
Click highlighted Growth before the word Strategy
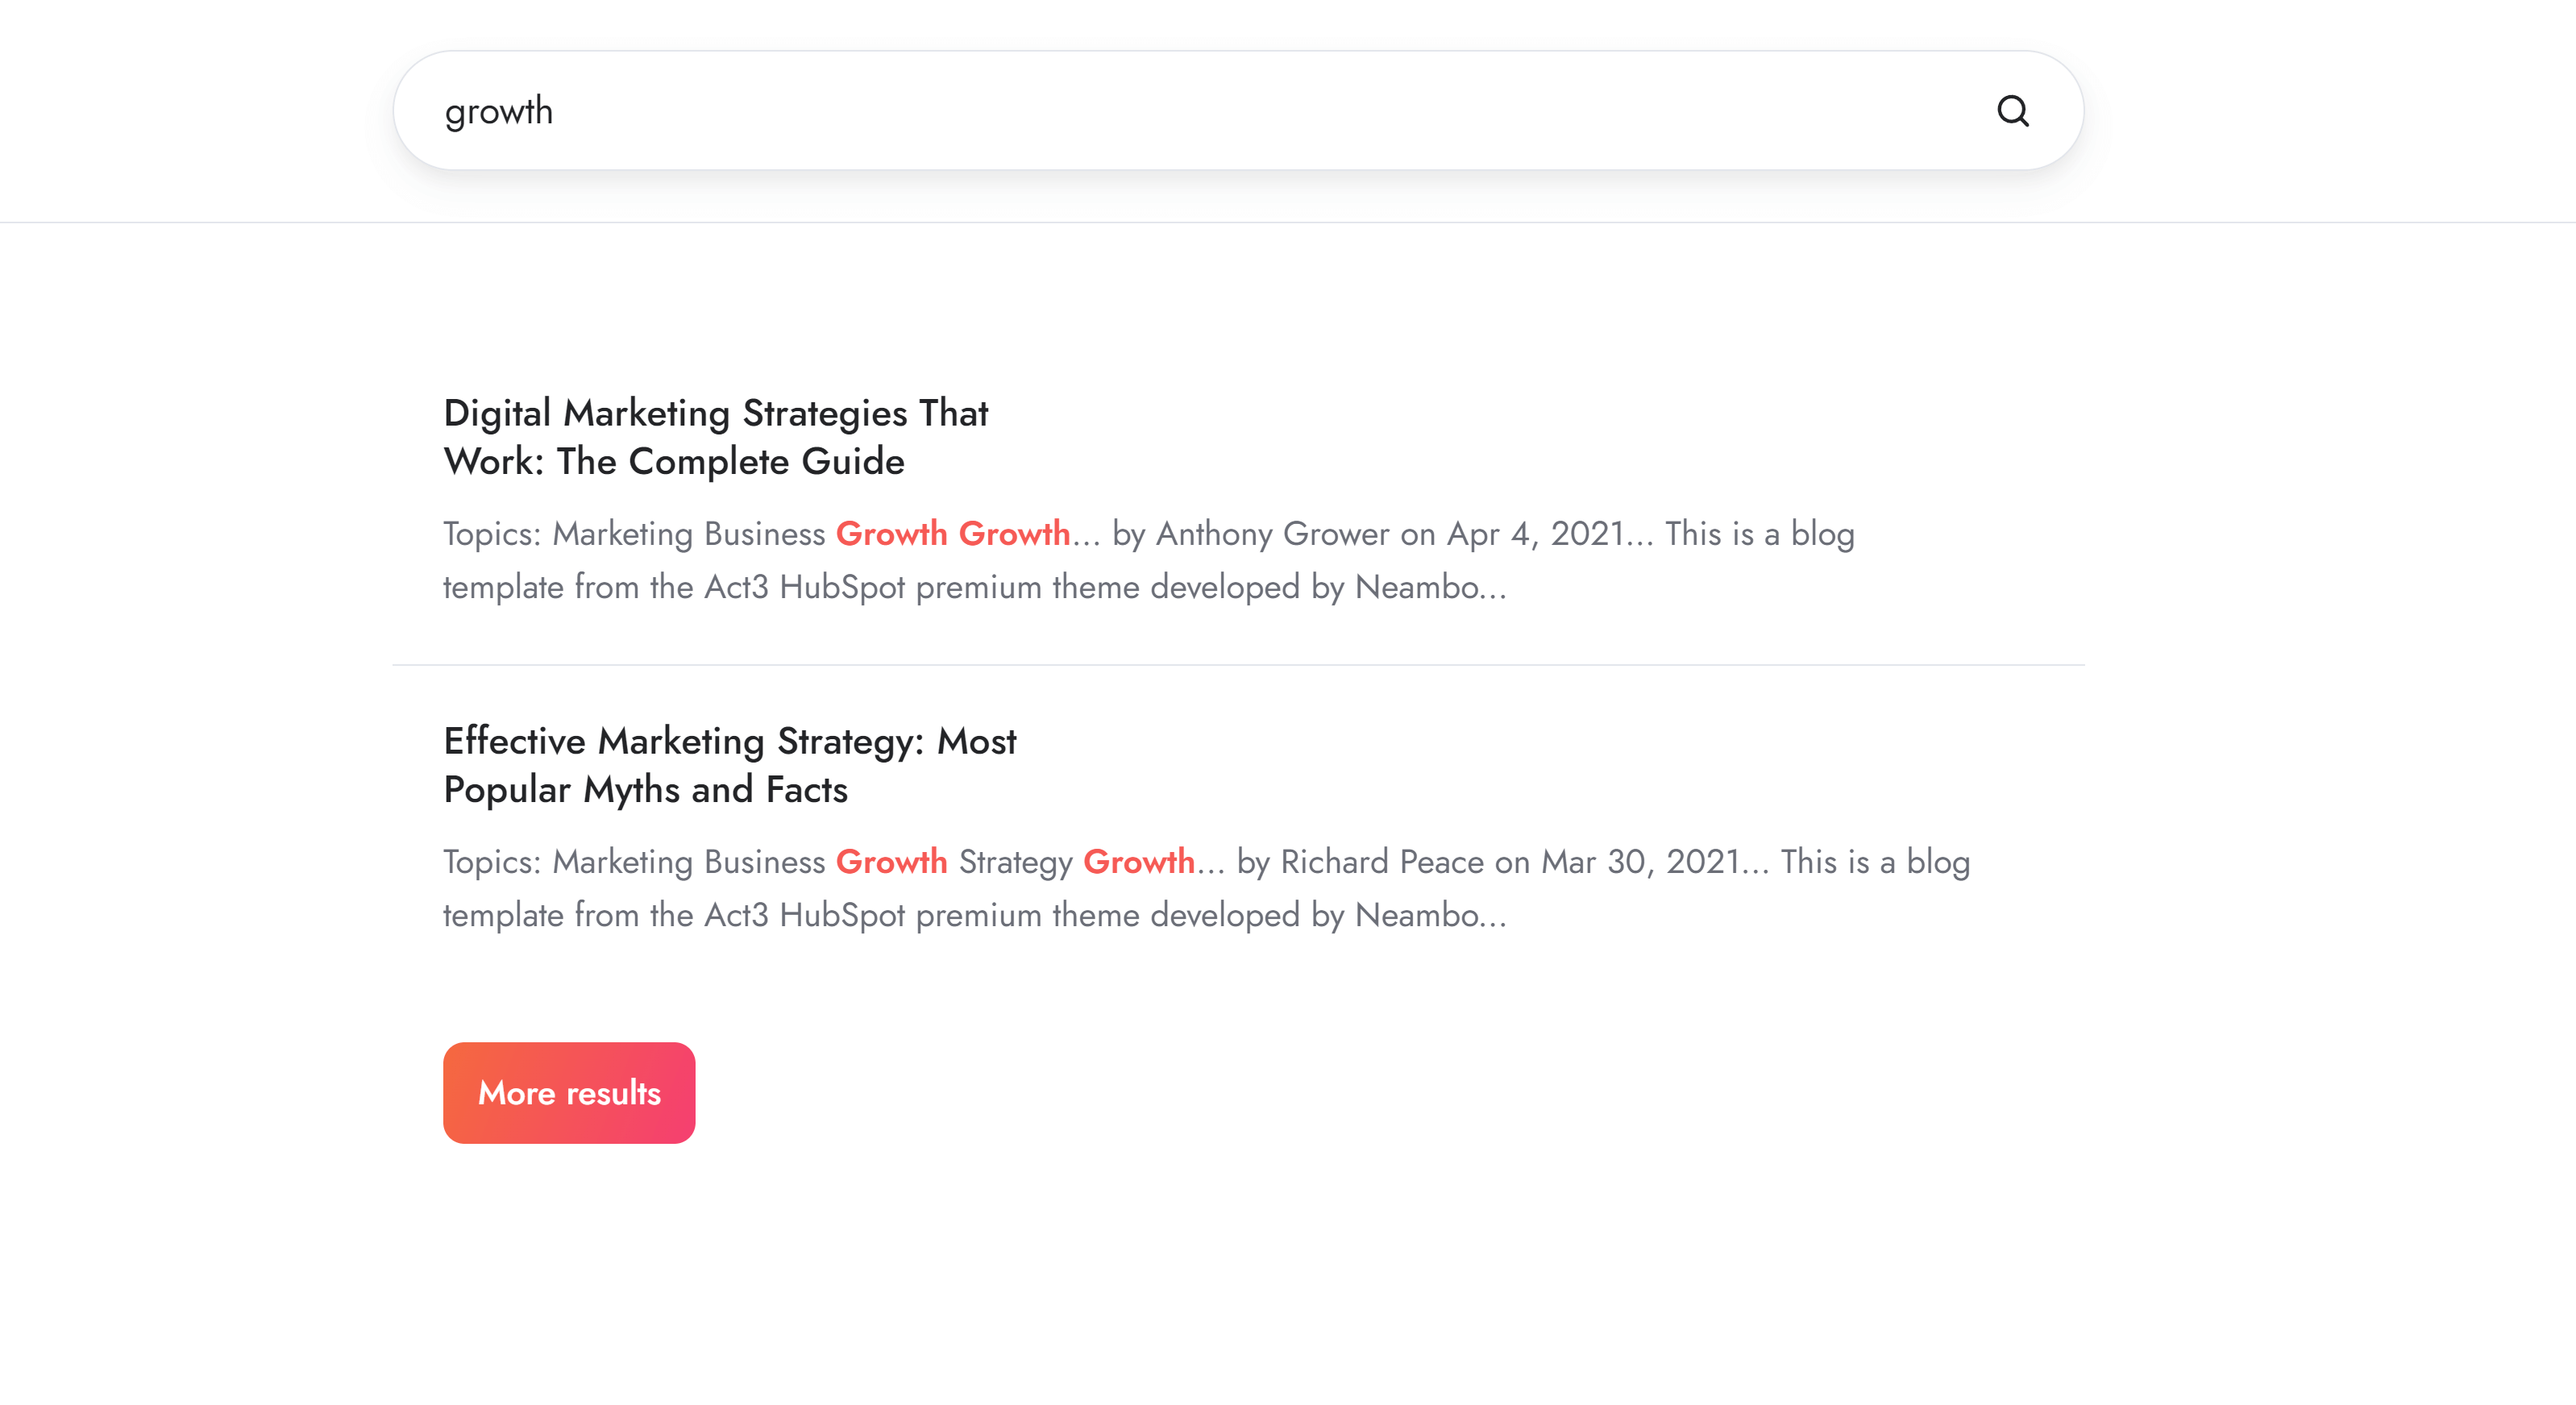[x=891, y=862]
